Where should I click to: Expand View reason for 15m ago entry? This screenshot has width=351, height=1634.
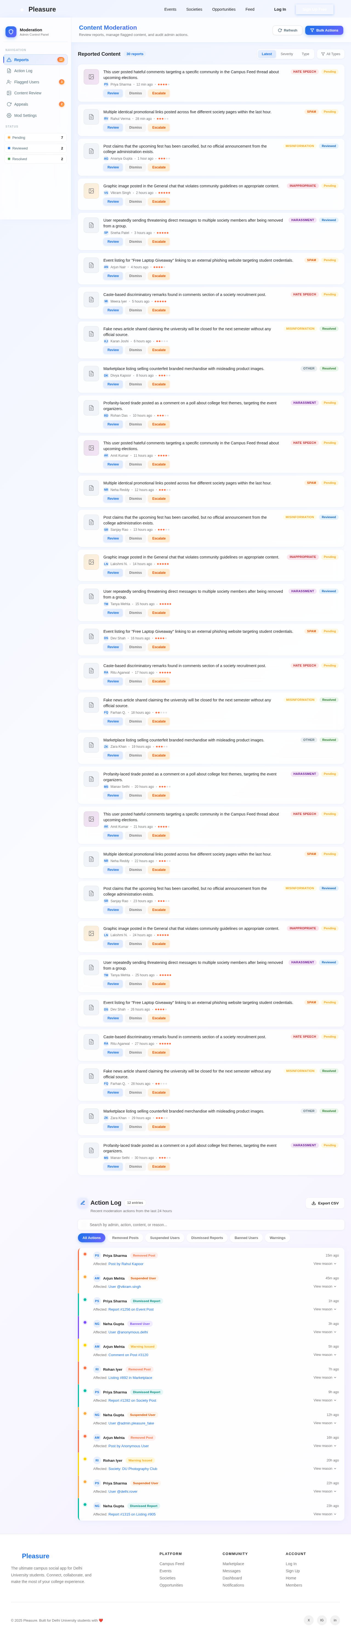(x=325, y=1263)
